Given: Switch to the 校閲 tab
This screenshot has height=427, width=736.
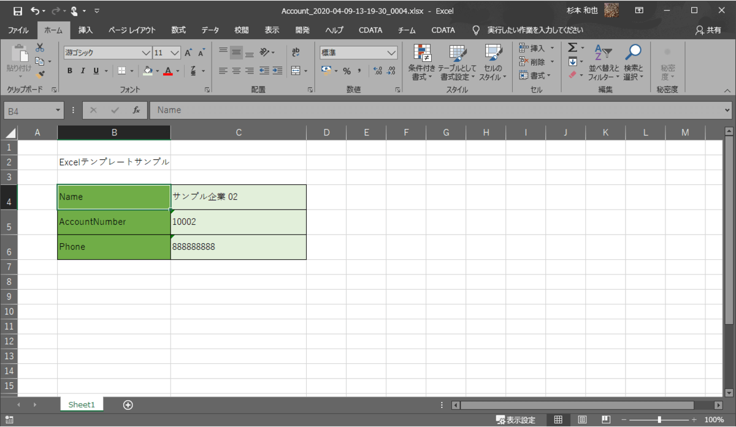Looking at the screenshot, I should click(x=242, y=30).
